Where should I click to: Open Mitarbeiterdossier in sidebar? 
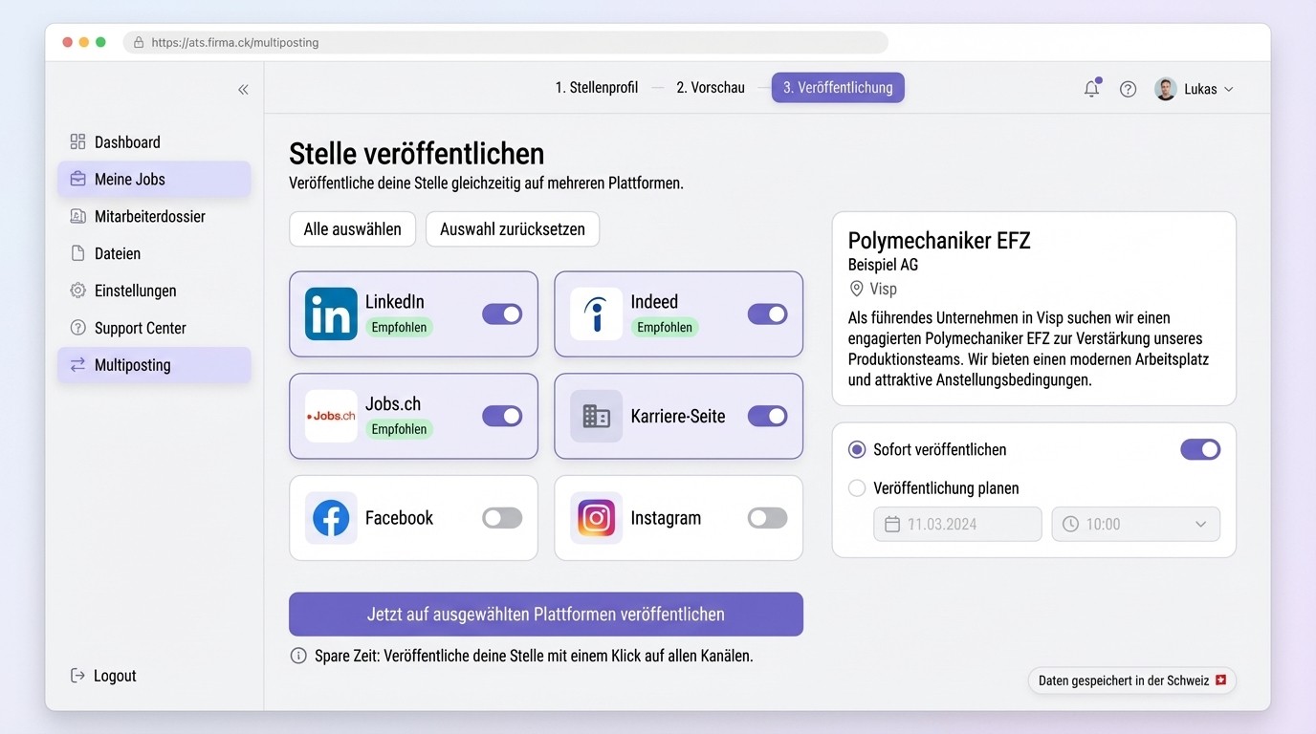[x=154, y=216]
